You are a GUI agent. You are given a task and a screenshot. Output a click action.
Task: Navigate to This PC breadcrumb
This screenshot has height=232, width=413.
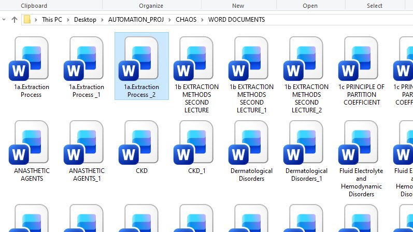click(x=52, y=20)
